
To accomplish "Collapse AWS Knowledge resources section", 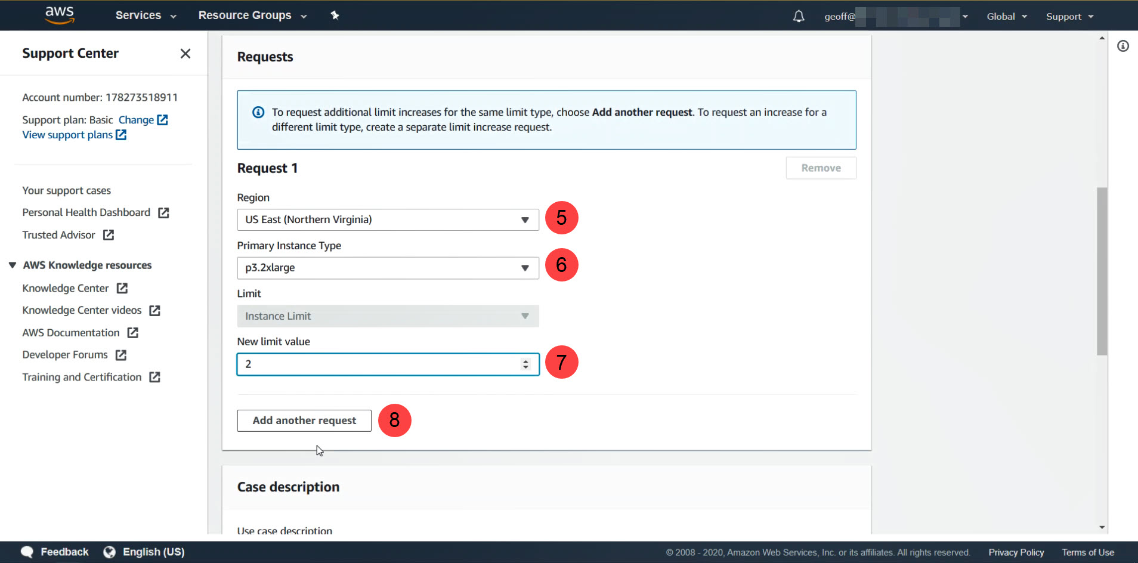I will pyautogui.click(x=12, y=265).
